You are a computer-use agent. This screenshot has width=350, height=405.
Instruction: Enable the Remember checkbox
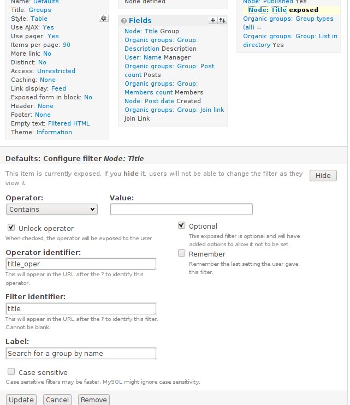click(x=181, y=253)
